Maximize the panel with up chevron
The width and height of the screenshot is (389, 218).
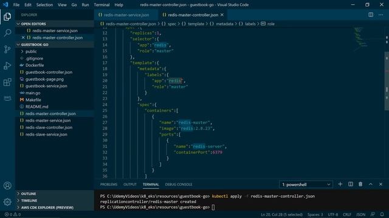click(x=371, y=184)
